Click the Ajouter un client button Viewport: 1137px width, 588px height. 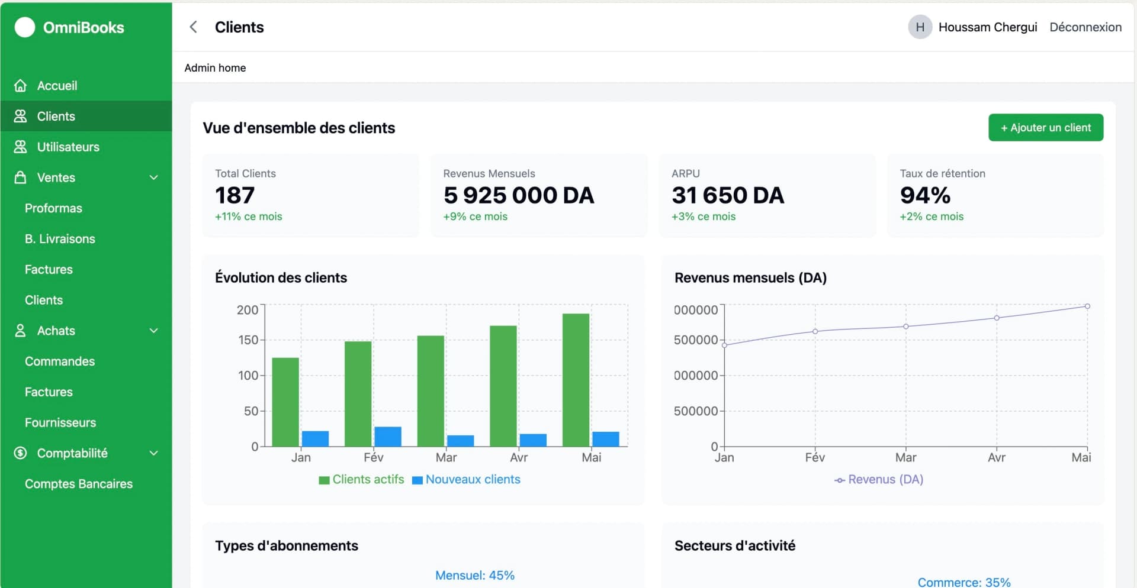[x=1046, y=127]
